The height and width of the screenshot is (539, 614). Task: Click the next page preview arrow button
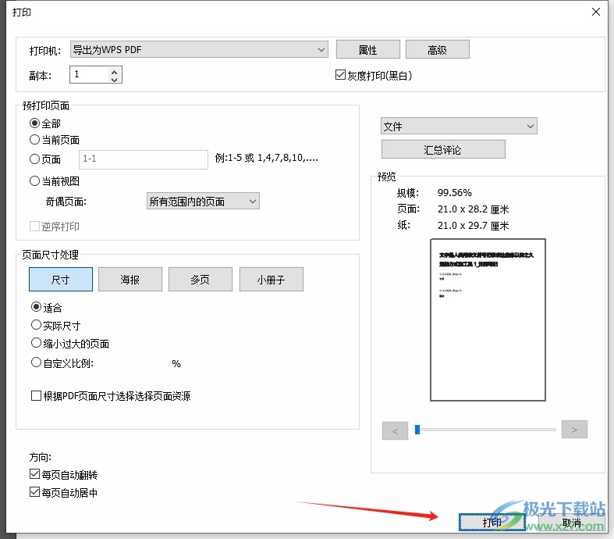coord(574,429)
